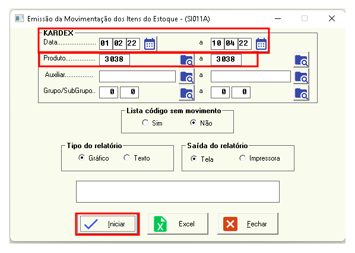Viewport: 355px width, 253px height.
Task: Open search lookup for starting Produto
Action: click(x=186, y=60)
